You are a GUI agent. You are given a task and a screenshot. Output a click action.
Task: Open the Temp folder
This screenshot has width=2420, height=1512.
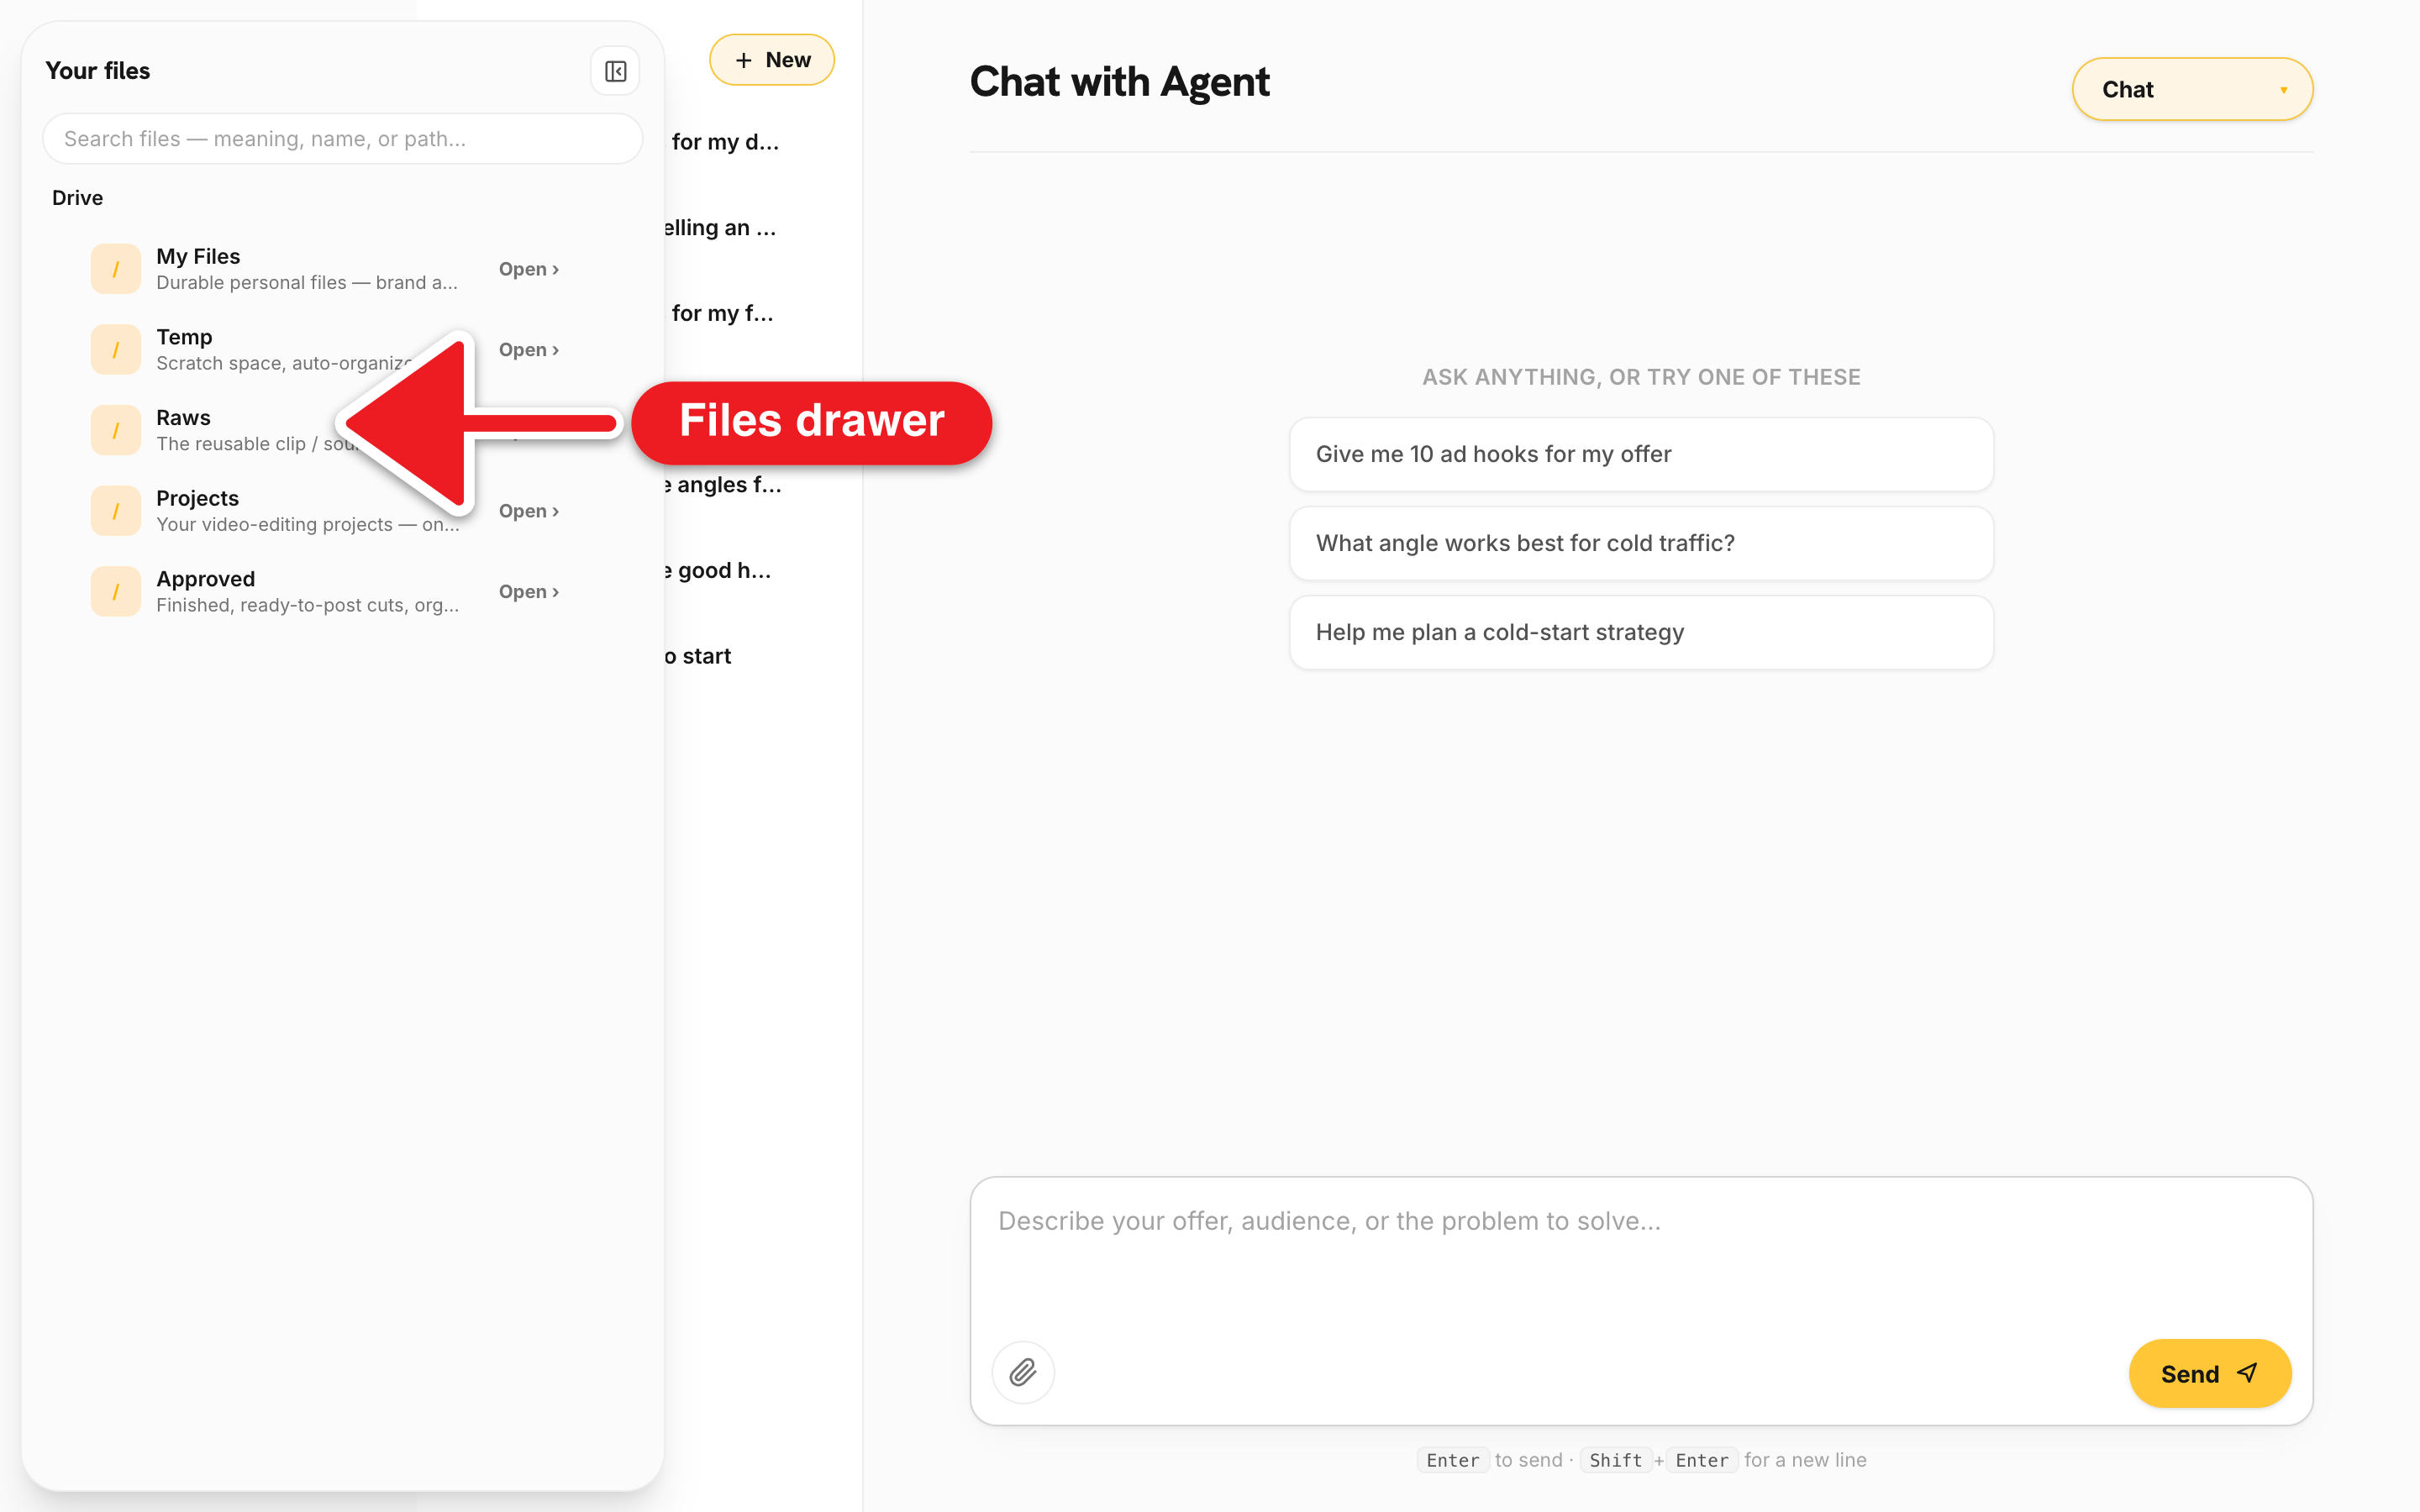point(529,350)
